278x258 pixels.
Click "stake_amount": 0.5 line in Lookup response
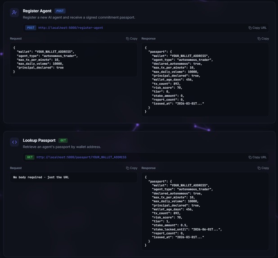point(170,225)
